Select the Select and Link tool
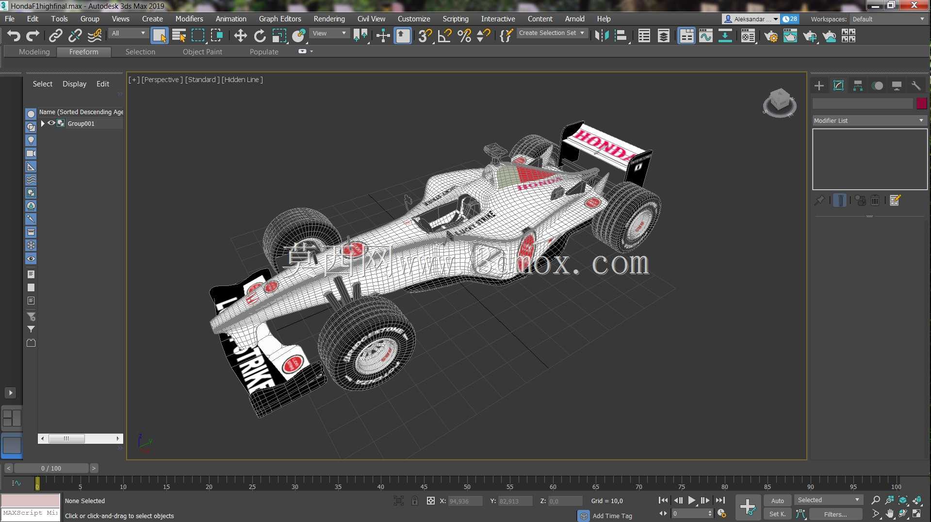Viewport: 931px width, 522px height. 56,36
